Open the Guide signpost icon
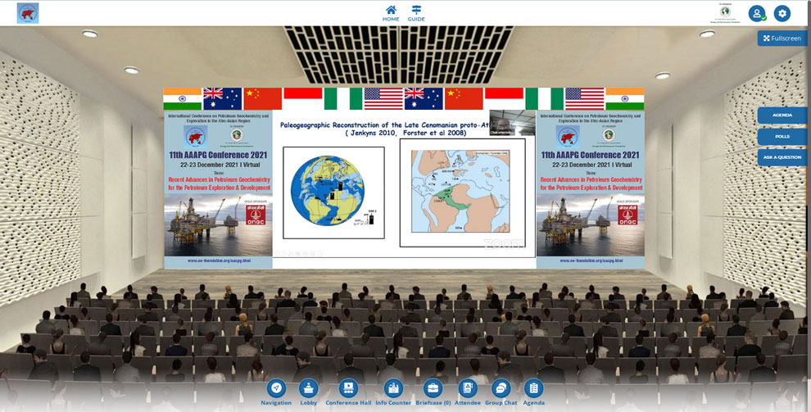The image size is (811, 412). [416, 13]
